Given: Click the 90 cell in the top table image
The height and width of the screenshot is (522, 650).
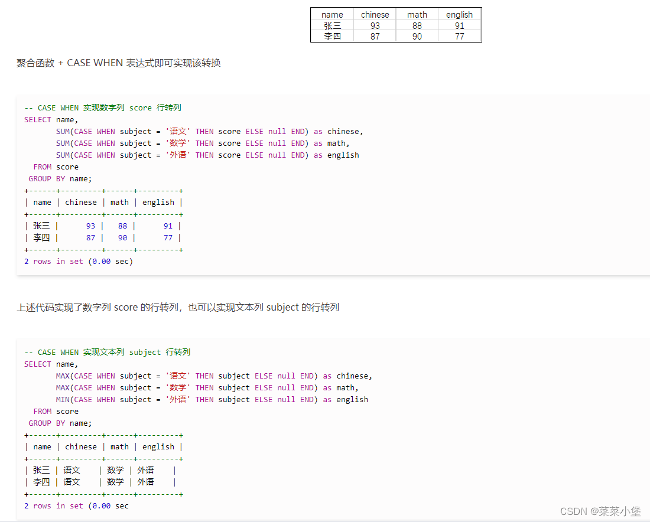Looking at the screenshot, I should 417,37.
